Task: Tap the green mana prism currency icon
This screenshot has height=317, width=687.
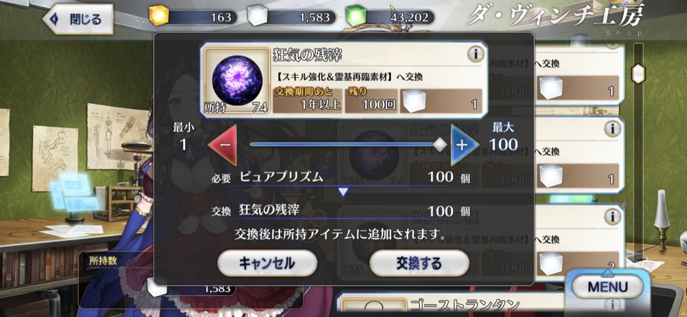Action: [356, 17]
